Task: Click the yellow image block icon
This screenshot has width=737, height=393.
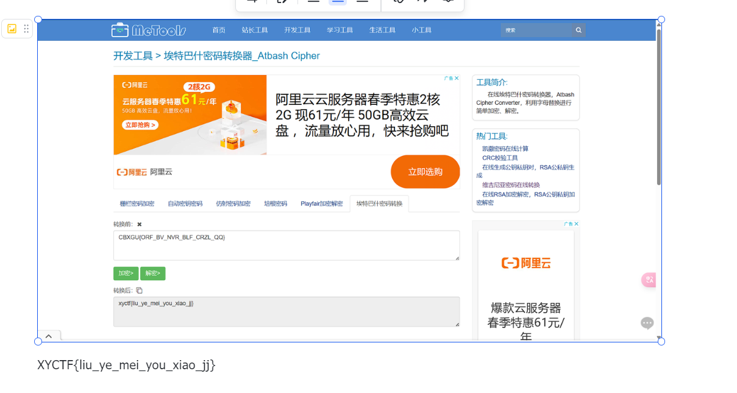Action: tap(12, 29)
